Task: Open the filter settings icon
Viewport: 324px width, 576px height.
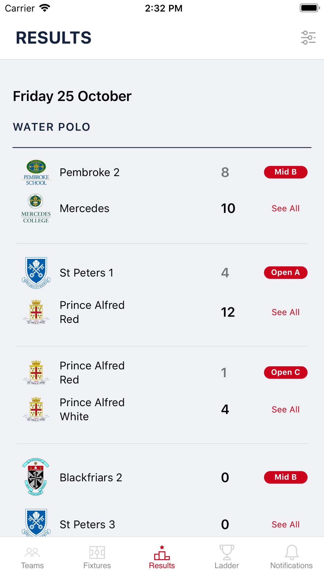Action: [x=308, y=38]
